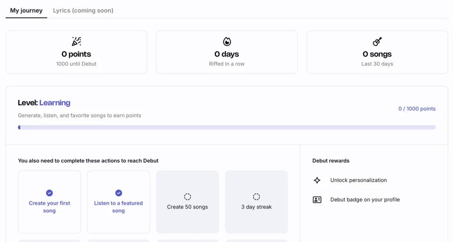Click the flame streak icon
The width and height of the screenshot is (453, 242).
click(x=227, y=42)
